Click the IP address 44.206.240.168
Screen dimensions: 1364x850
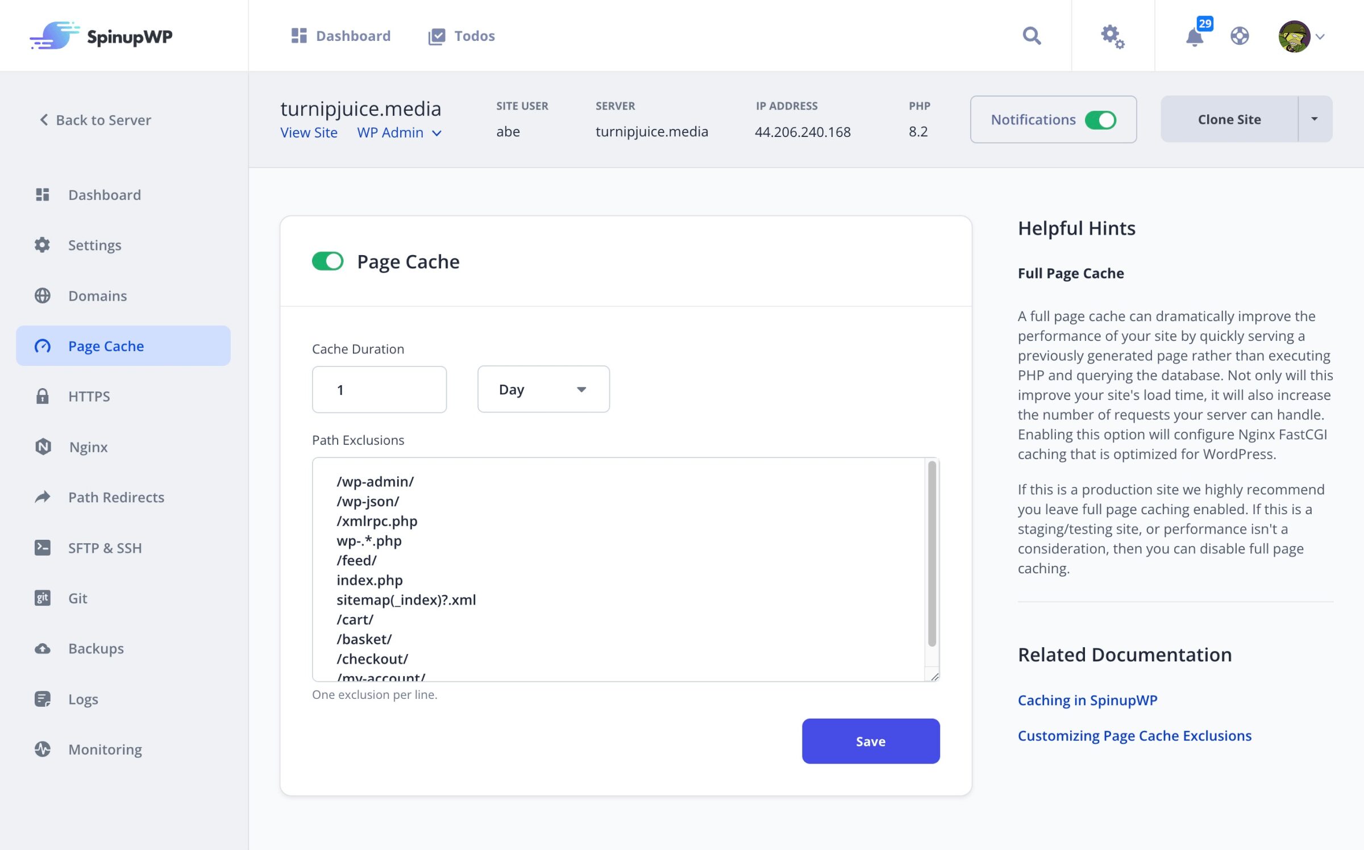coord(802,132)
